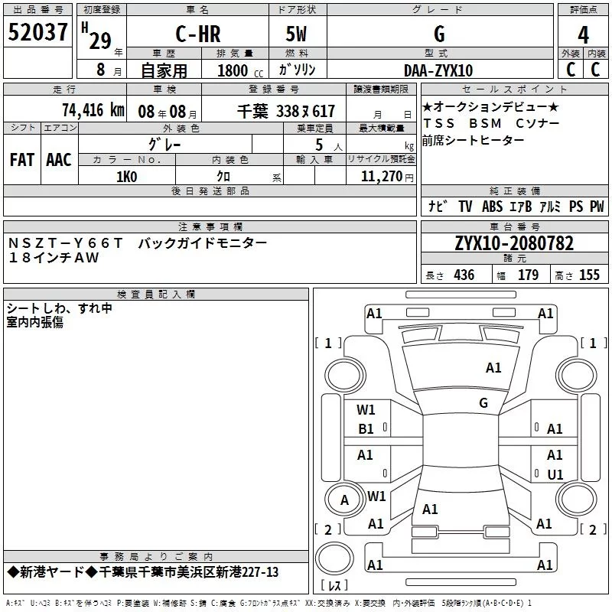This screenshot has height=612, width=612.
Task: Select the yard address 千葉県千葉市美浜区新港227-13
Action: tap(188, 572)
